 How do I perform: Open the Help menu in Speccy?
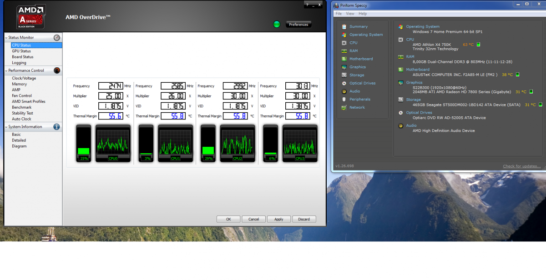[x=363, y=14]
